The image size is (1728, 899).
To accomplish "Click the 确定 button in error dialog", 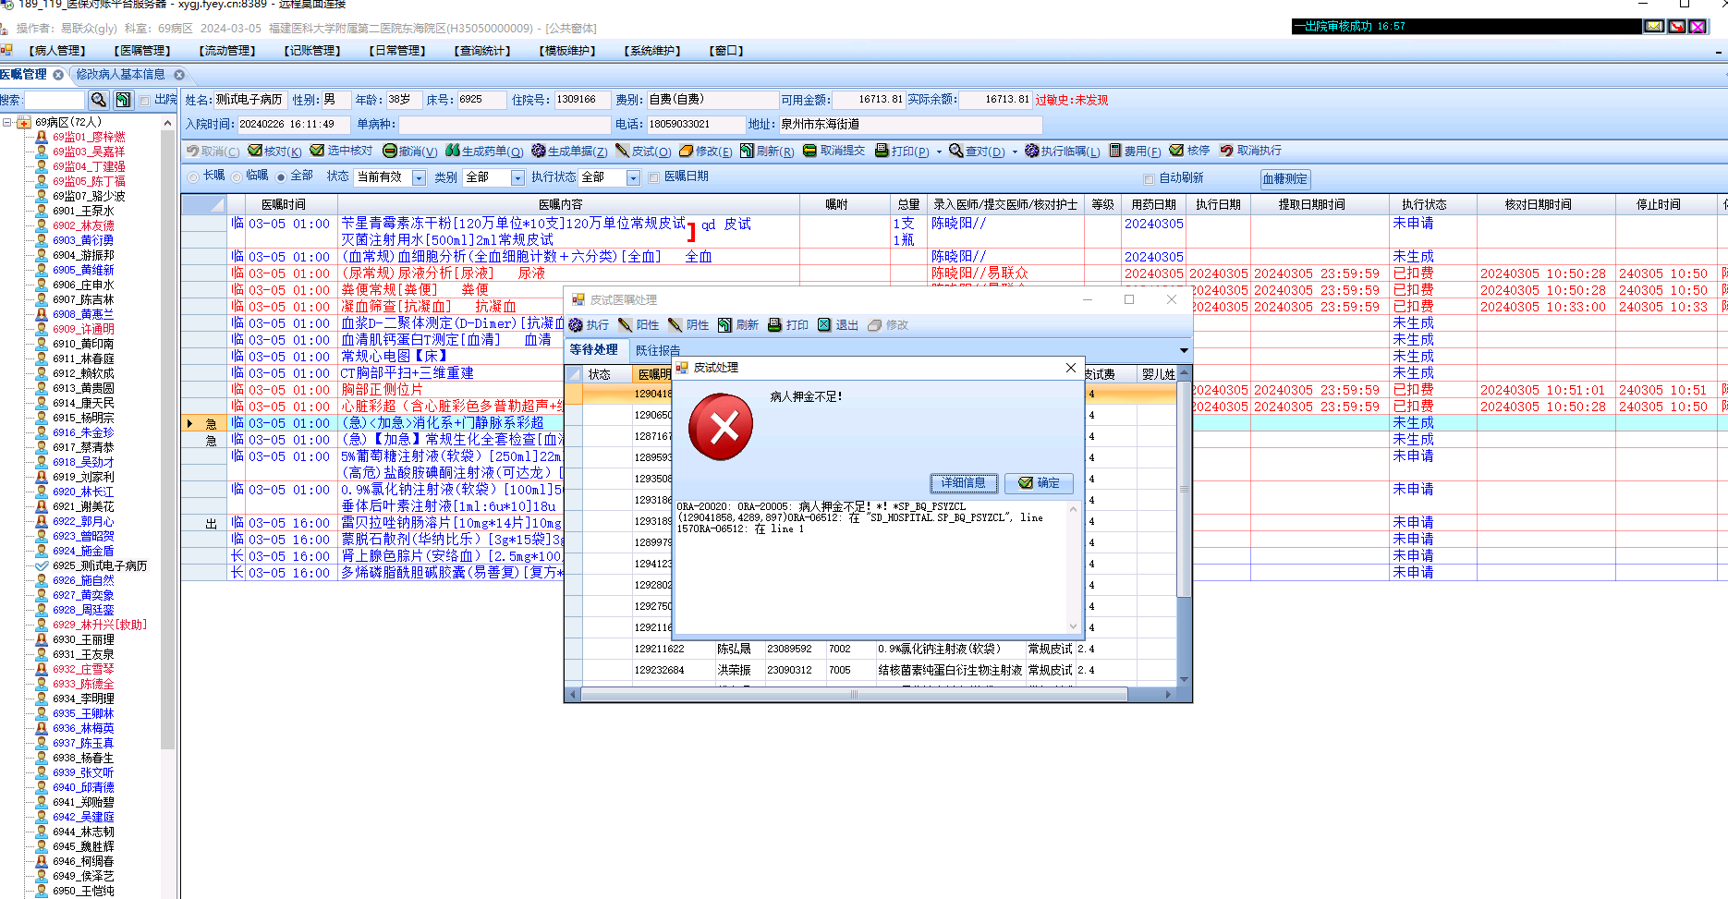I will tap(1039, 482).
